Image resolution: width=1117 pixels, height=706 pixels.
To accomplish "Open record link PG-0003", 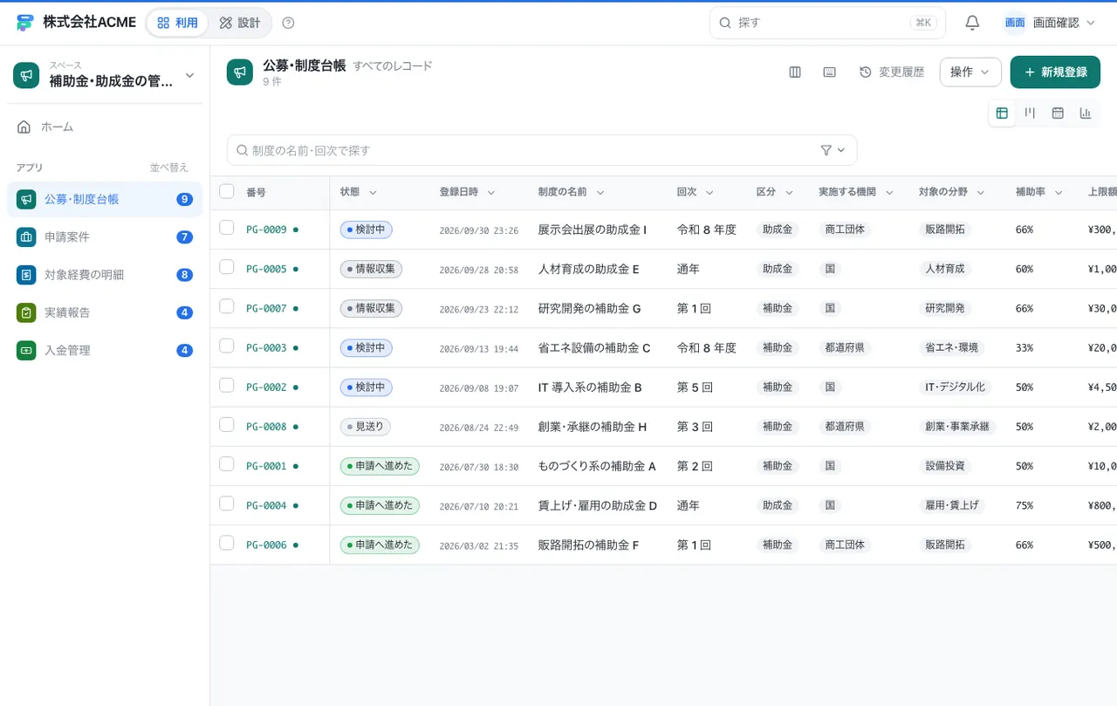I will 266,347.
